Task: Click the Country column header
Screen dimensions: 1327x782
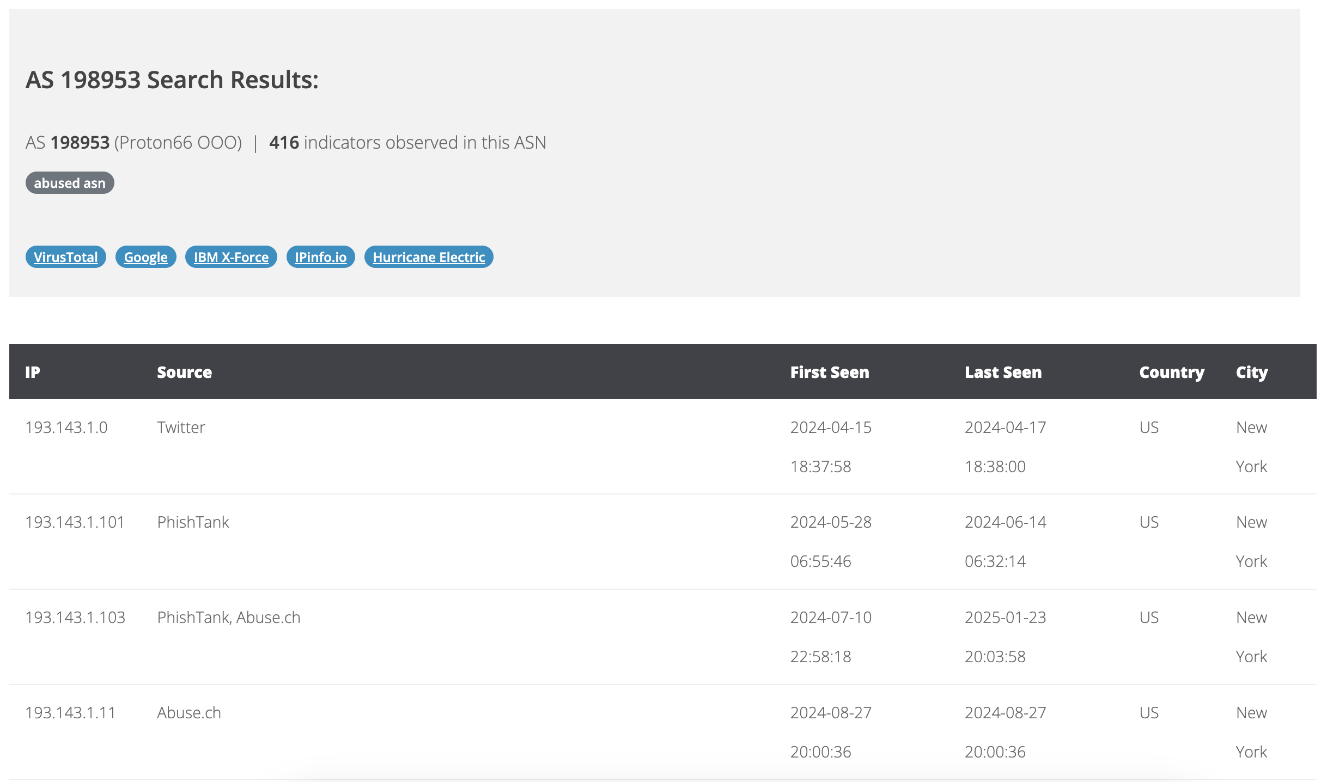Action: (x=1171, y=372)
